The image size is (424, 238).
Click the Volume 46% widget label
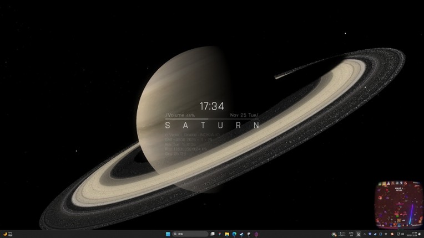click(x=180, y=115)
